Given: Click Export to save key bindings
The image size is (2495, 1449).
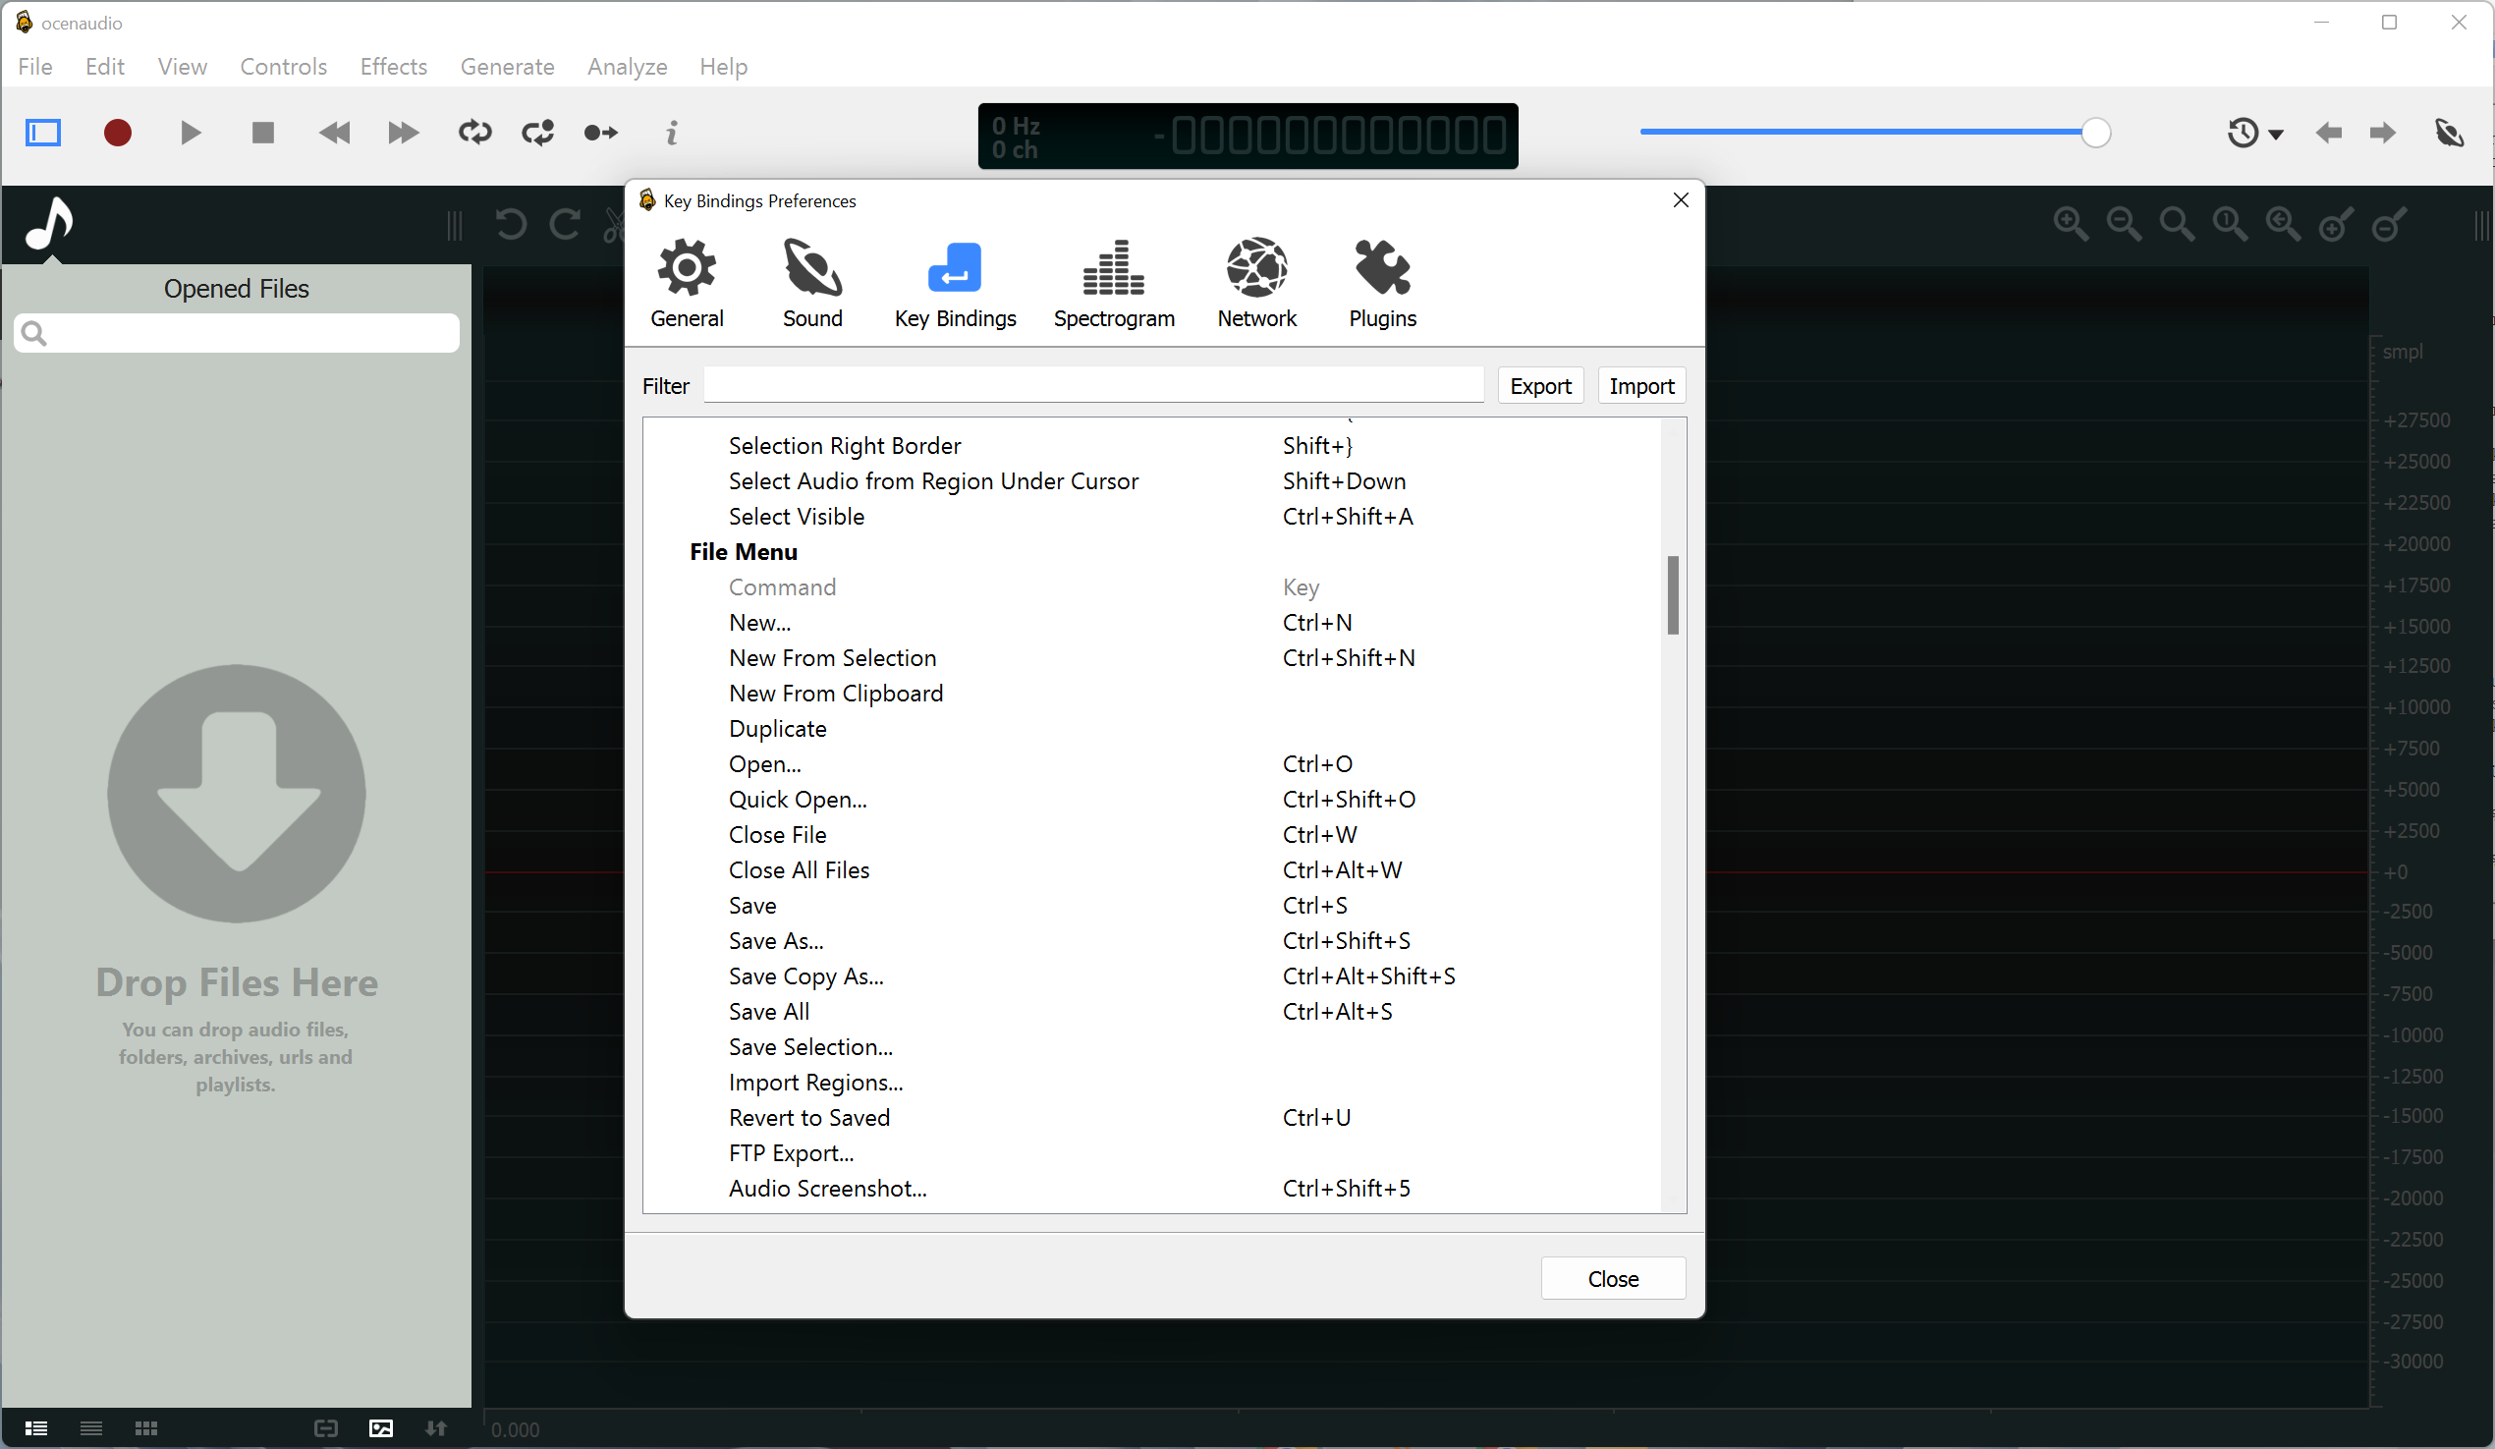Looking at the screenshot, I should point(1540,386).
